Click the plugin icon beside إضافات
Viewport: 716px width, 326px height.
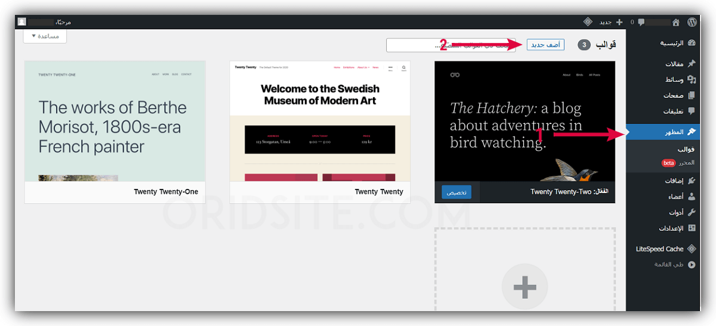pos(692,181)
